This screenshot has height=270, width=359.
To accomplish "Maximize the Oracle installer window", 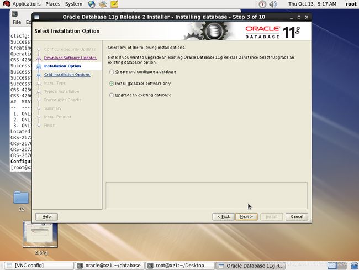I will (x=299, y=17).
